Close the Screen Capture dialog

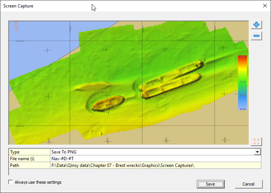point(265,6)
